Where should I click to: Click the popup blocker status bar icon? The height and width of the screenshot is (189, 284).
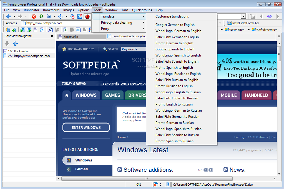155,185
